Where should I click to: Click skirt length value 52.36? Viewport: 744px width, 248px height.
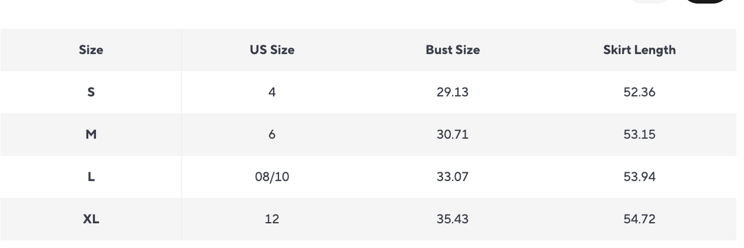(639, 92)
